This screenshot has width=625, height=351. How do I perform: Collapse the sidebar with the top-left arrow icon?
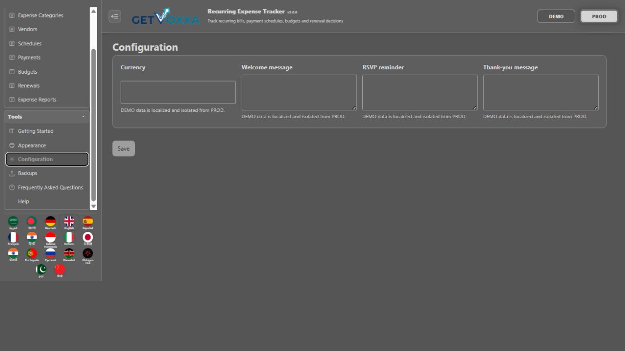115,16
